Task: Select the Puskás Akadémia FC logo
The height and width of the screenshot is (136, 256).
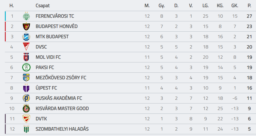Action: pos(26,98)
